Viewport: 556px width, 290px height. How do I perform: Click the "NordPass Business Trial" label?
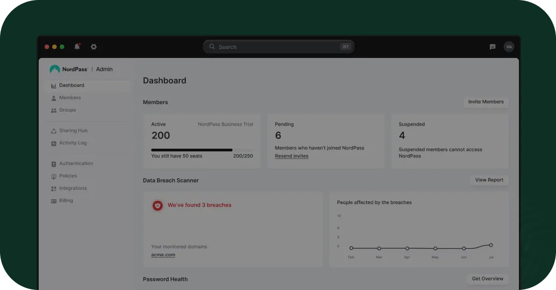point(226,125)
